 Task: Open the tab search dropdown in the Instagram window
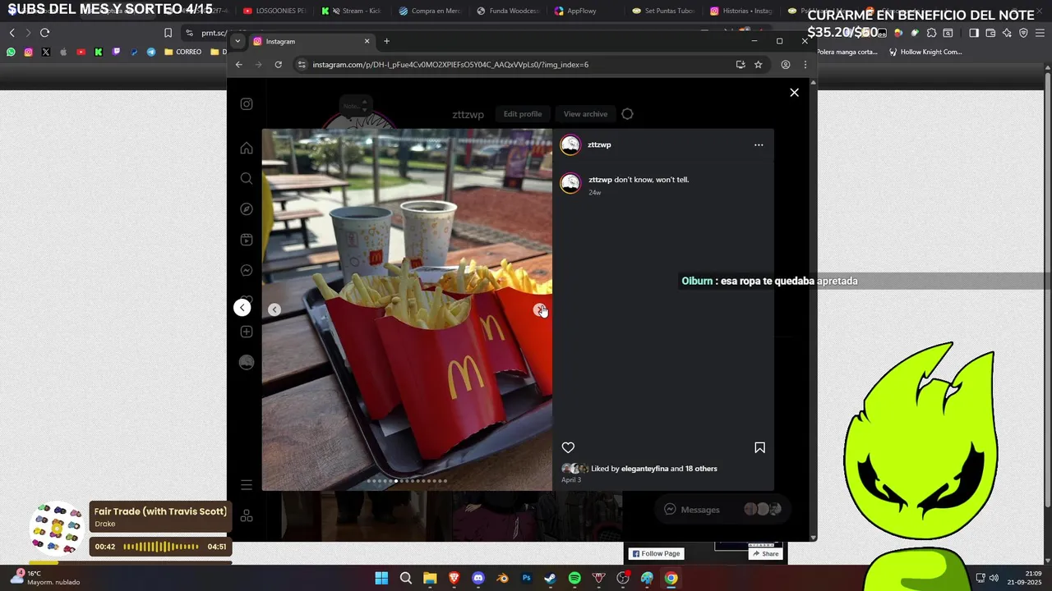238,41
